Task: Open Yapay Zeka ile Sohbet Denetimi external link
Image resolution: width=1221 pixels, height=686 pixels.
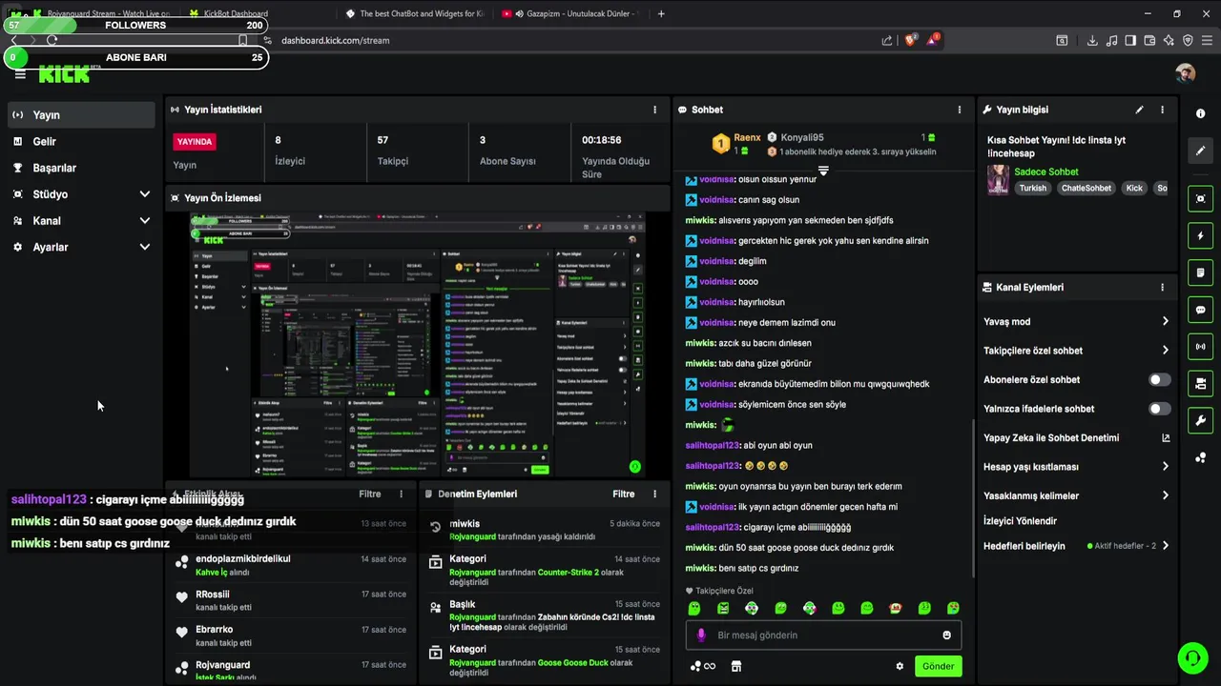Action: [x=1165, y=438]
